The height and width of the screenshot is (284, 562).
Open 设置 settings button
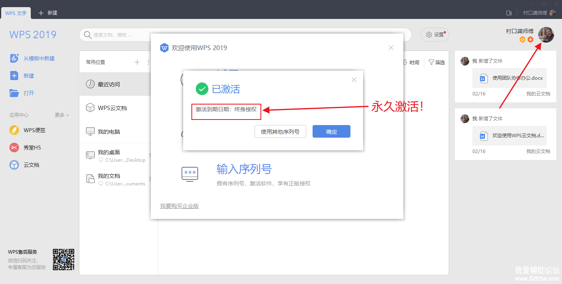[x=435, y=35]
